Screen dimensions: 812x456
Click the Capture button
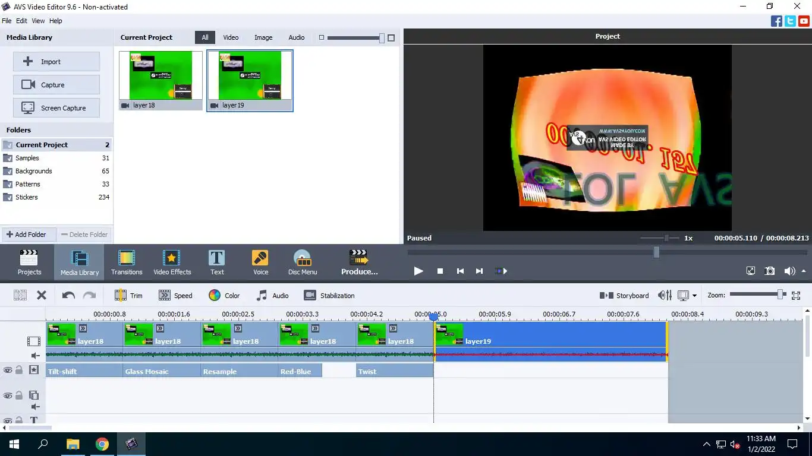point(56,85)
